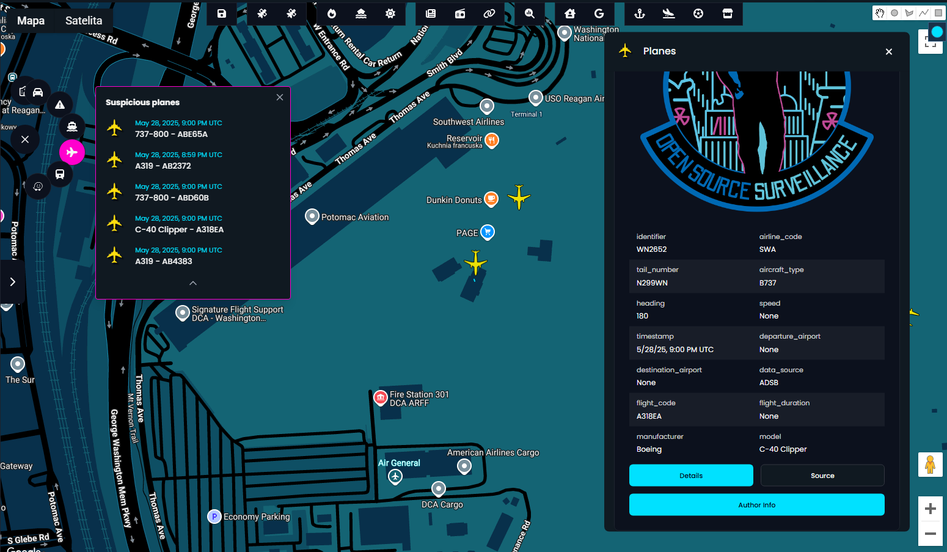This screenshot has width=947, height=552.
Task: Switch to Mapa map view
Action: [31, 21]
